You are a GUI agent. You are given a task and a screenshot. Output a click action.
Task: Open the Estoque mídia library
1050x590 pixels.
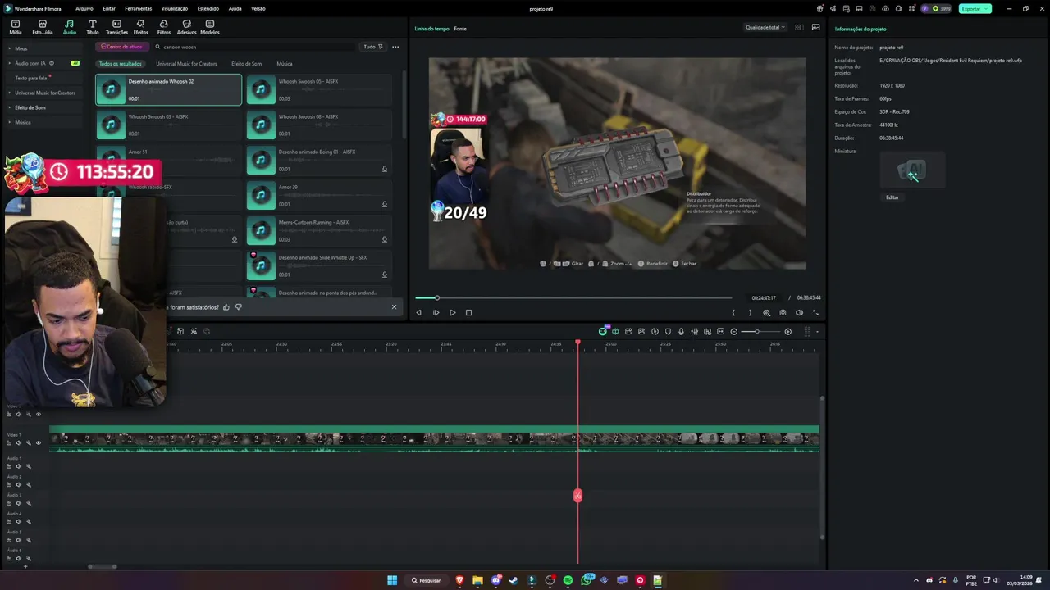(x=43, y=27)
